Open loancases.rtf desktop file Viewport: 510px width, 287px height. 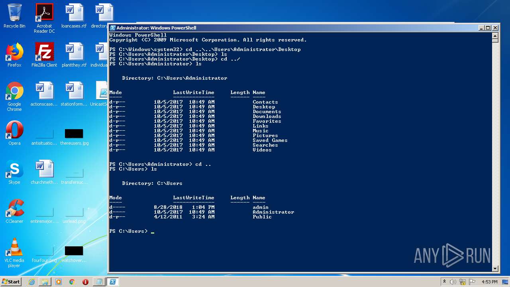(74, 16)
